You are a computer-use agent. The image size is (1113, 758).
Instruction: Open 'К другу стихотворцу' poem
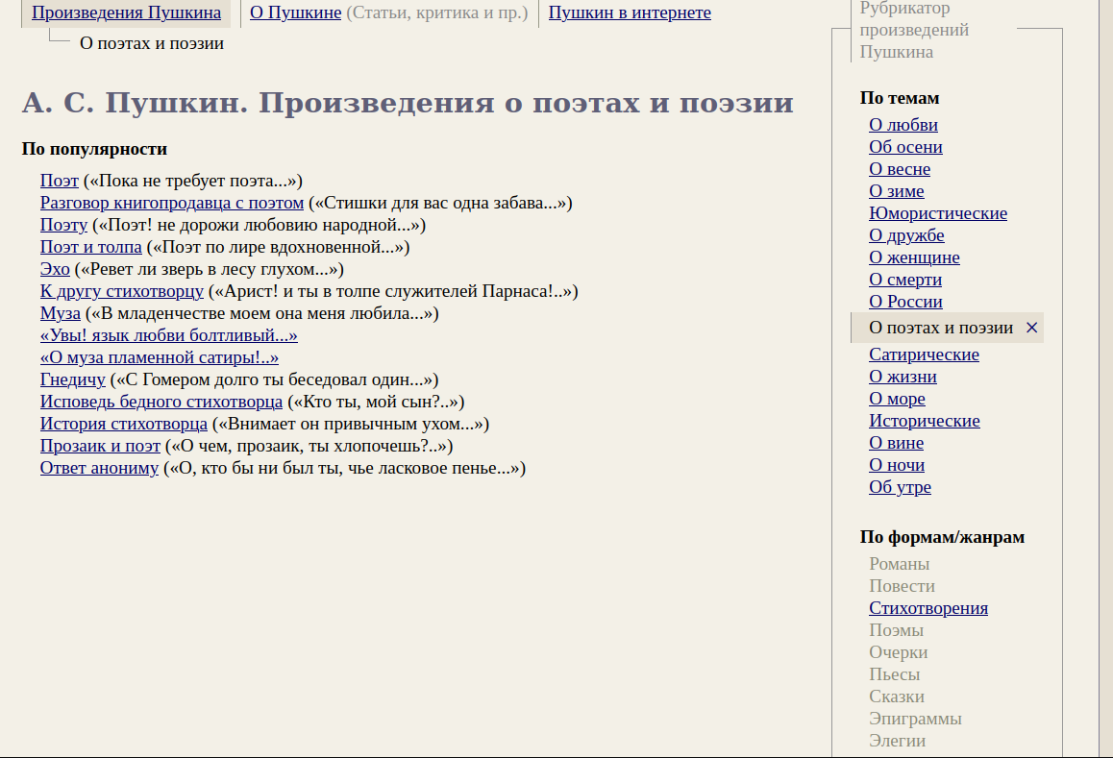122,291
